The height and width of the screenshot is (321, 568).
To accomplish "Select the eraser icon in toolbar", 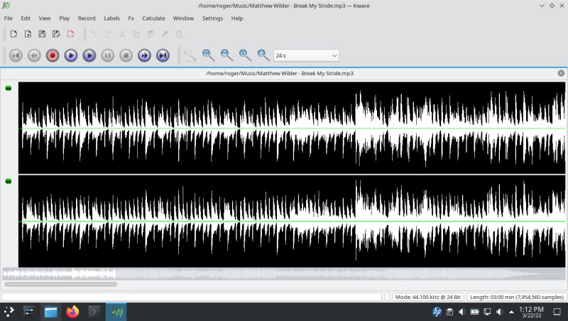I will [165, 34].
